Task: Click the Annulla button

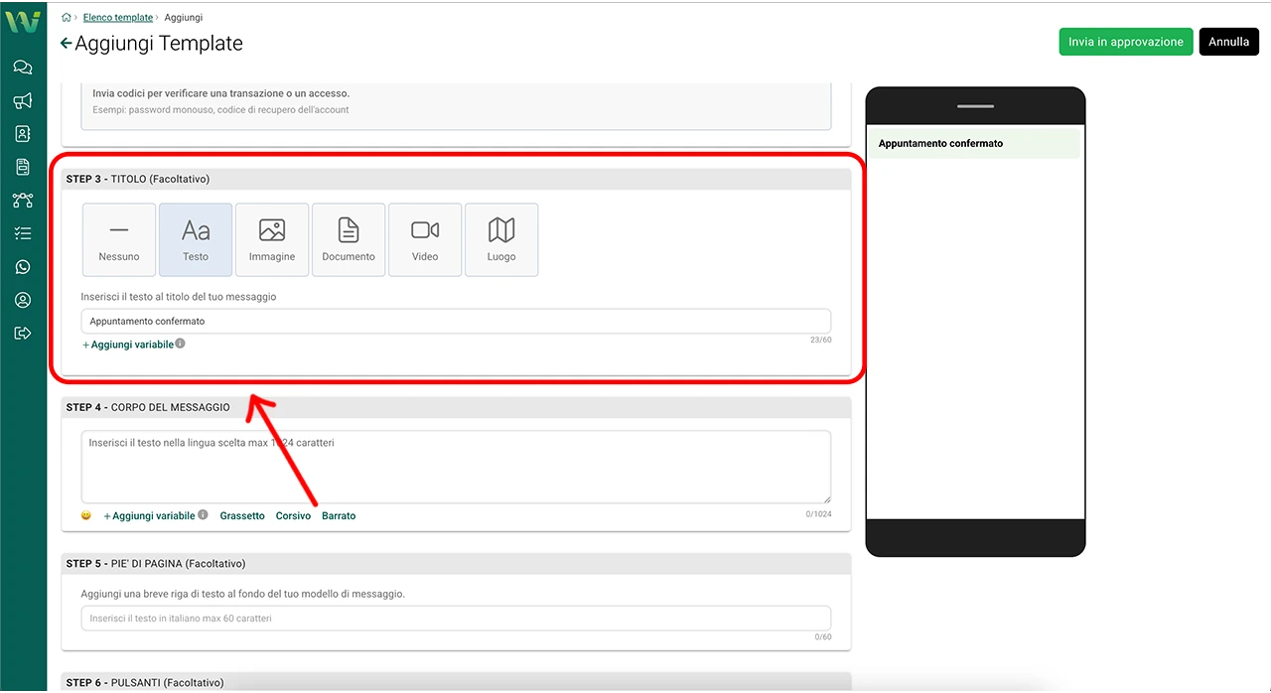Action: click(1229, 42)
